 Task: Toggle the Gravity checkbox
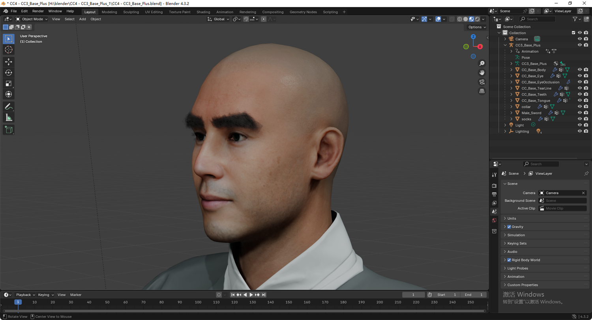coord(509,227)
